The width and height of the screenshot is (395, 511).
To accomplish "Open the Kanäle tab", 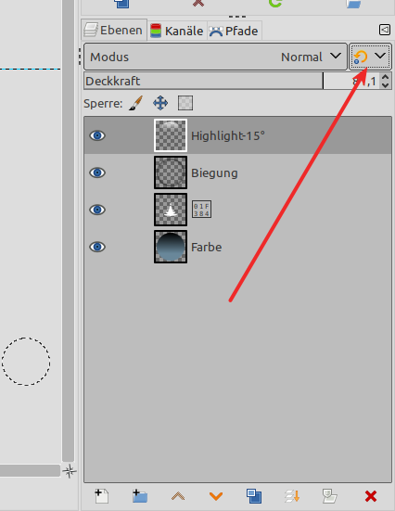I will click(177, 31).
